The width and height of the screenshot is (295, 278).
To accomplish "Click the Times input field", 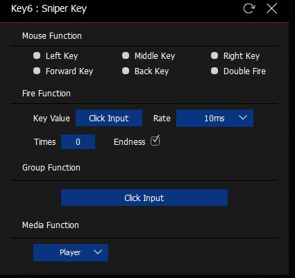I will click(x=78, y=142).
